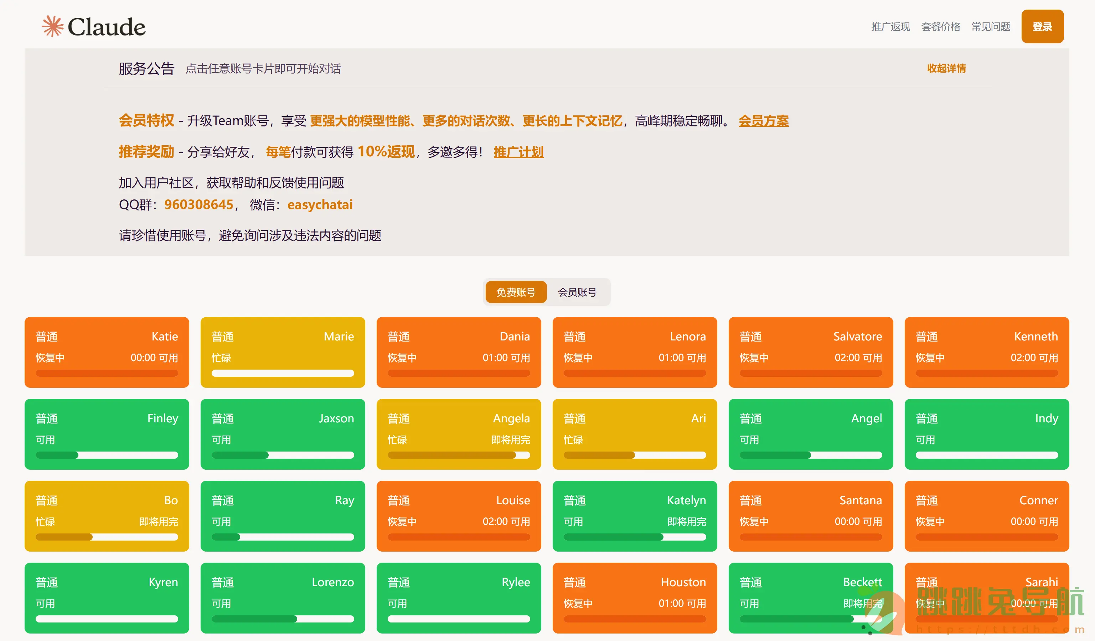This screenshot has height=641, width=1095.
Task: Click the Conner account card
Action: [x=987, y=516]
